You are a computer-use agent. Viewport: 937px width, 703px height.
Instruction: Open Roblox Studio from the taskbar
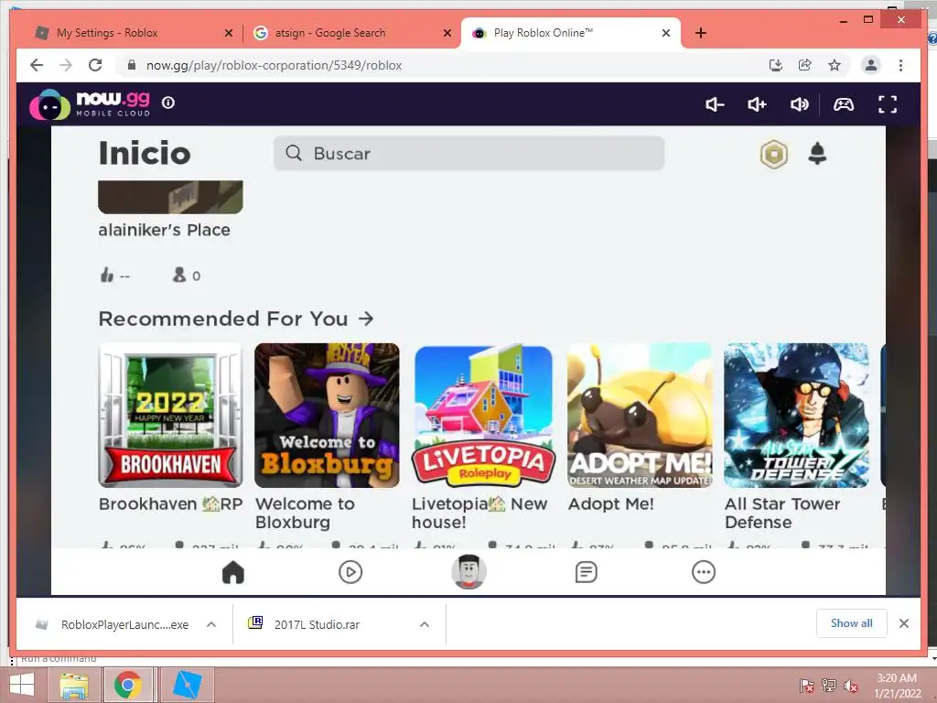click(187, 685)
